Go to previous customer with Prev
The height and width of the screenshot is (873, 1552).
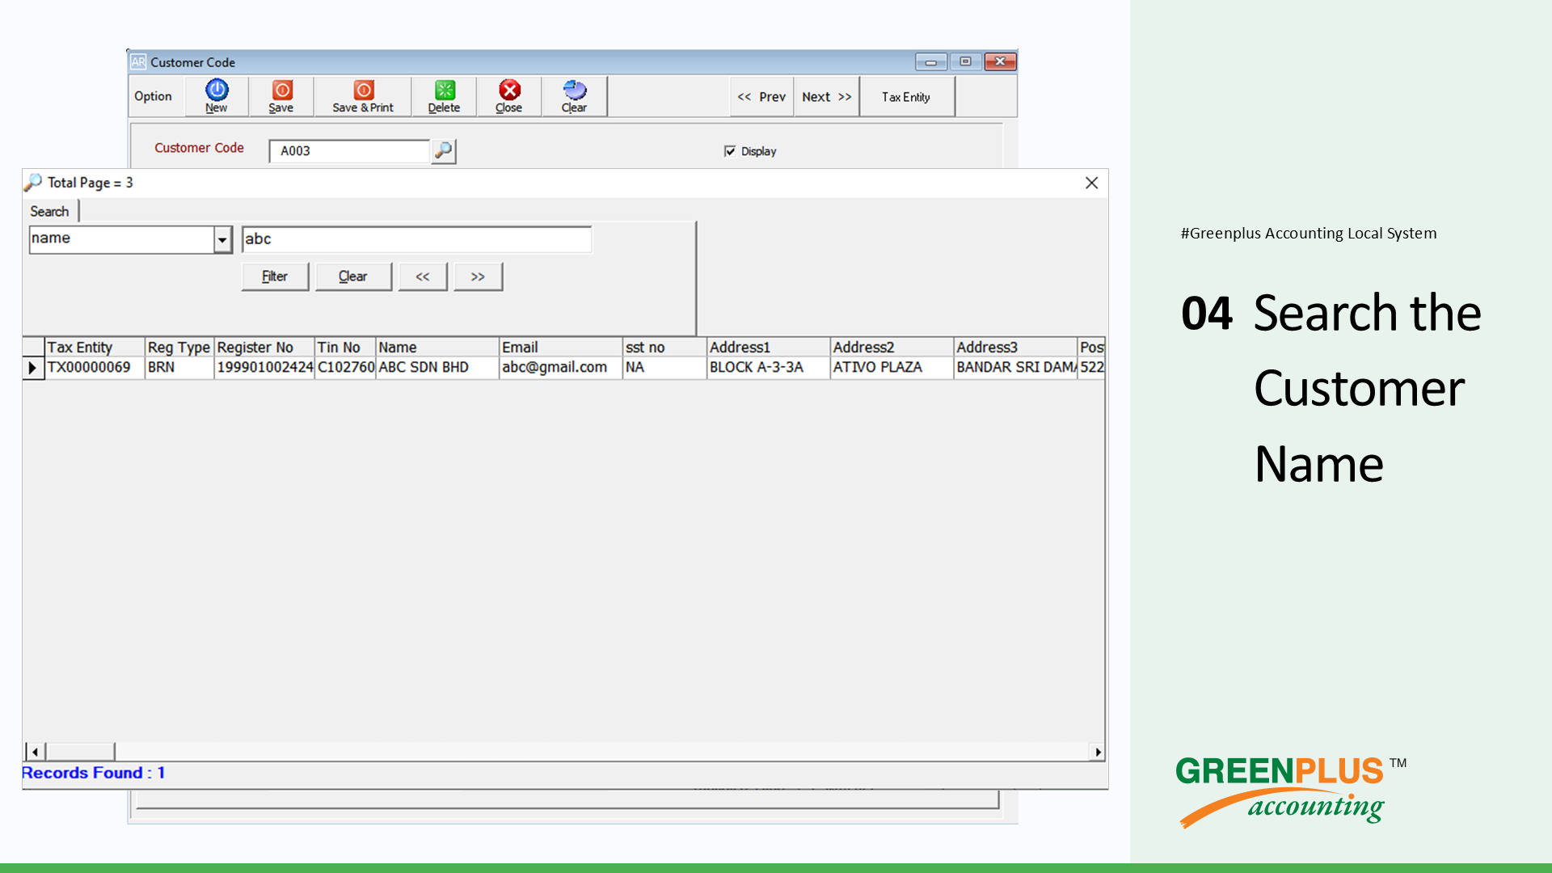point(761,97)
